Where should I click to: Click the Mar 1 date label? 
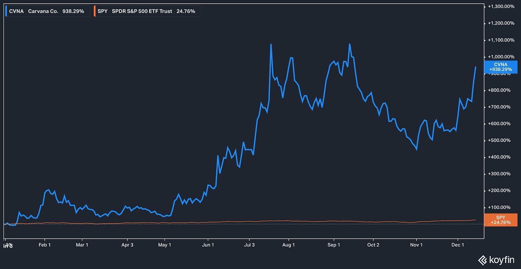click(x=82, y=245)
